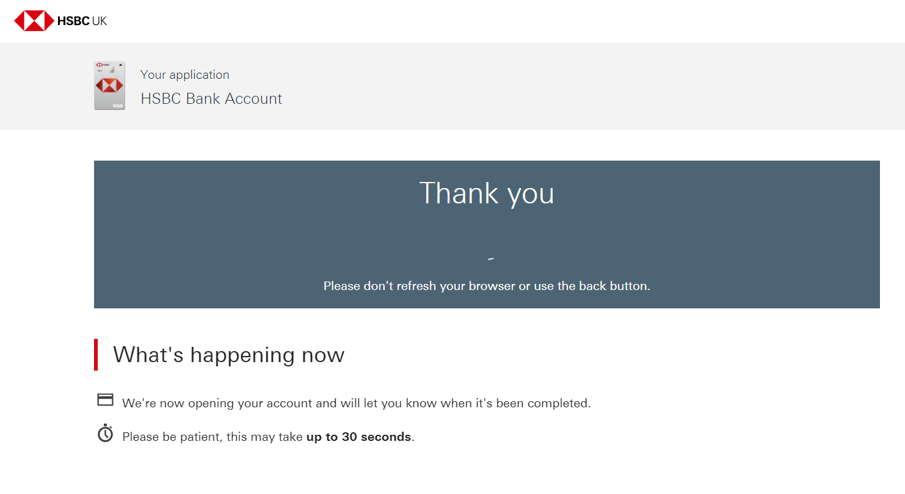
Task: Click the HSBC UK wordmark text
Action: tap(82, 21)
